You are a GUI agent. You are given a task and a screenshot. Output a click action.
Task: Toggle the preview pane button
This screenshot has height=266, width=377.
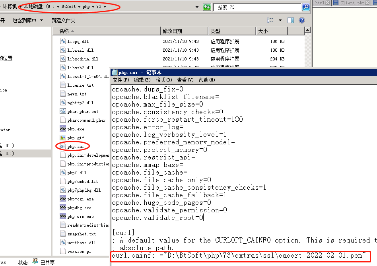tap(291, 20)
